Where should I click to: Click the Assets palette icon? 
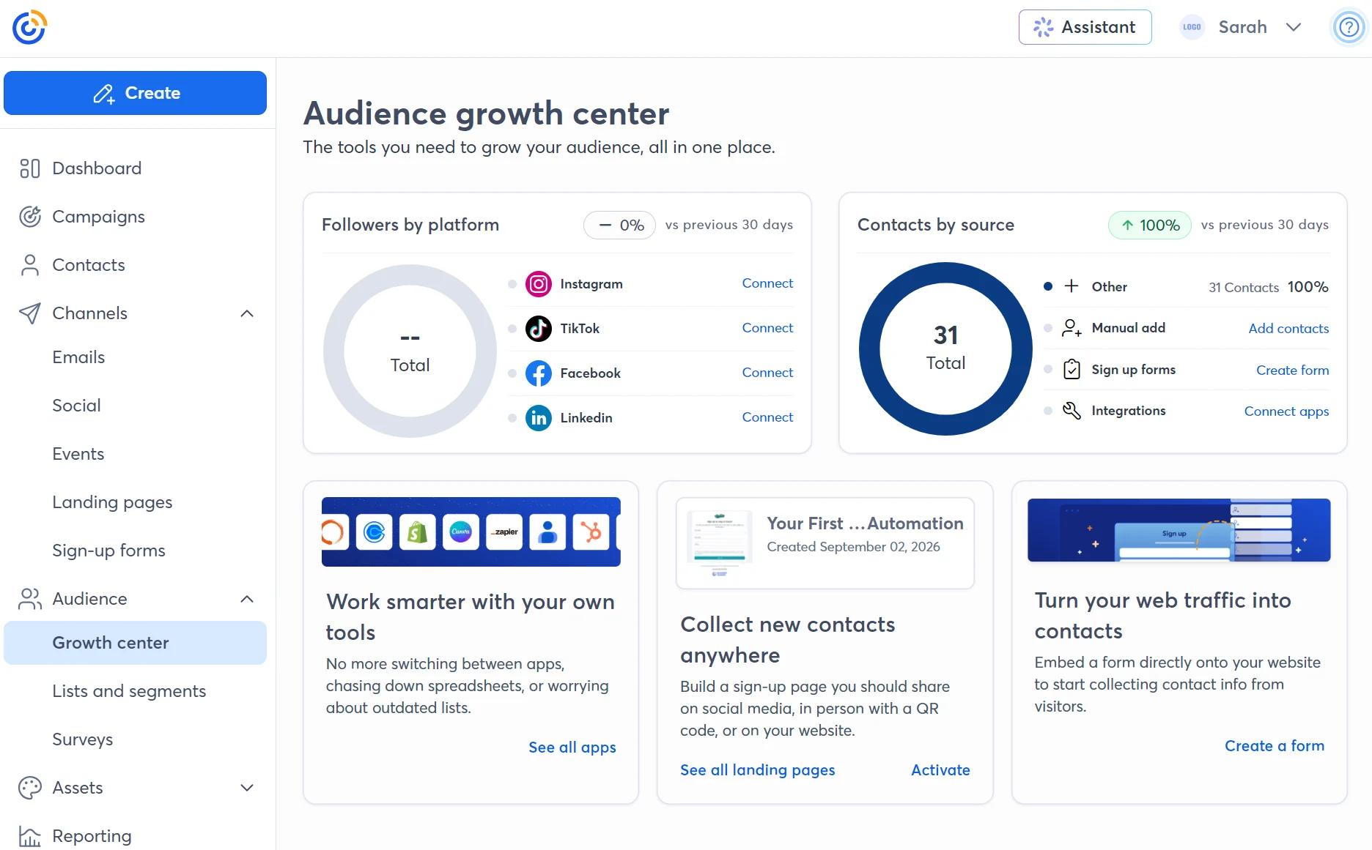point(30,788)
